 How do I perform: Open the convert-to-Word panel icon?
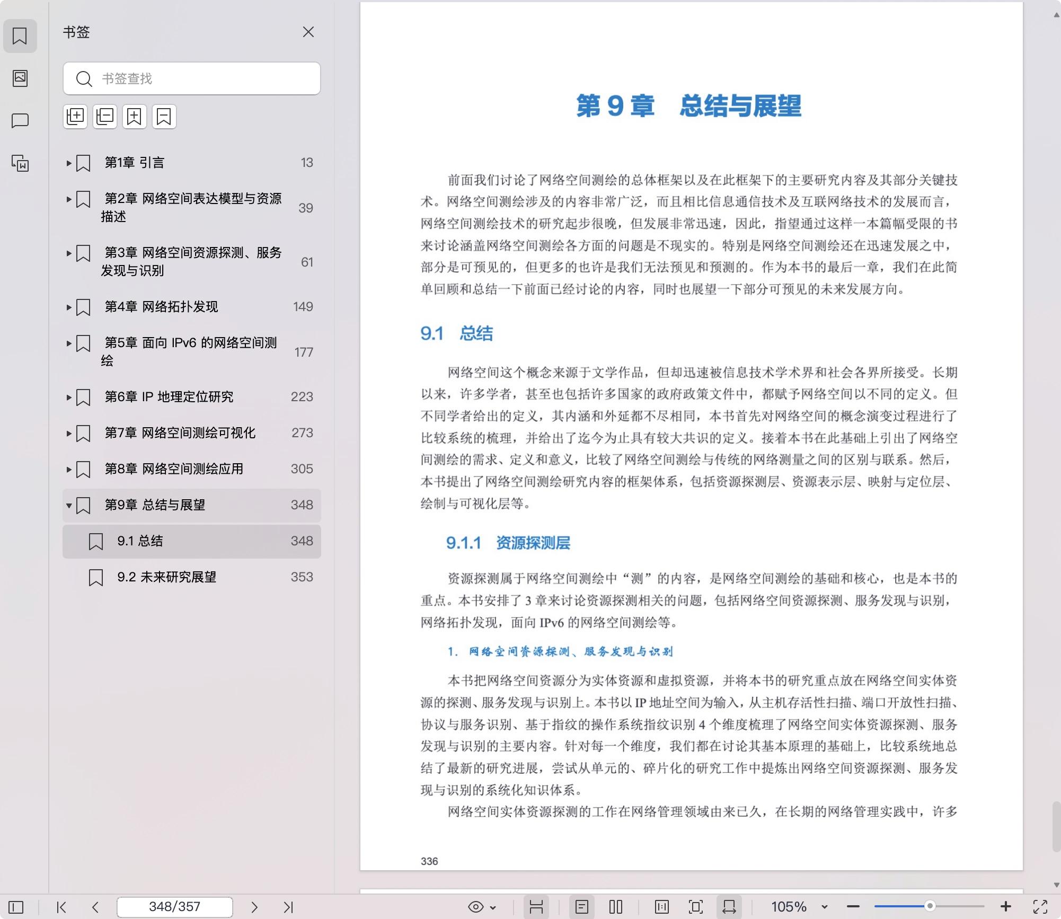(x=20, y=163)
